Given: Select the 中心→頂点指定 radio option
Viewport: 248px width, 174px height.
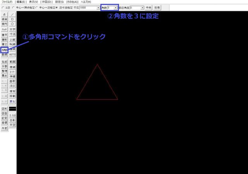Looking at the screenshot, I should pyautogui.click(x=14, y=7).
